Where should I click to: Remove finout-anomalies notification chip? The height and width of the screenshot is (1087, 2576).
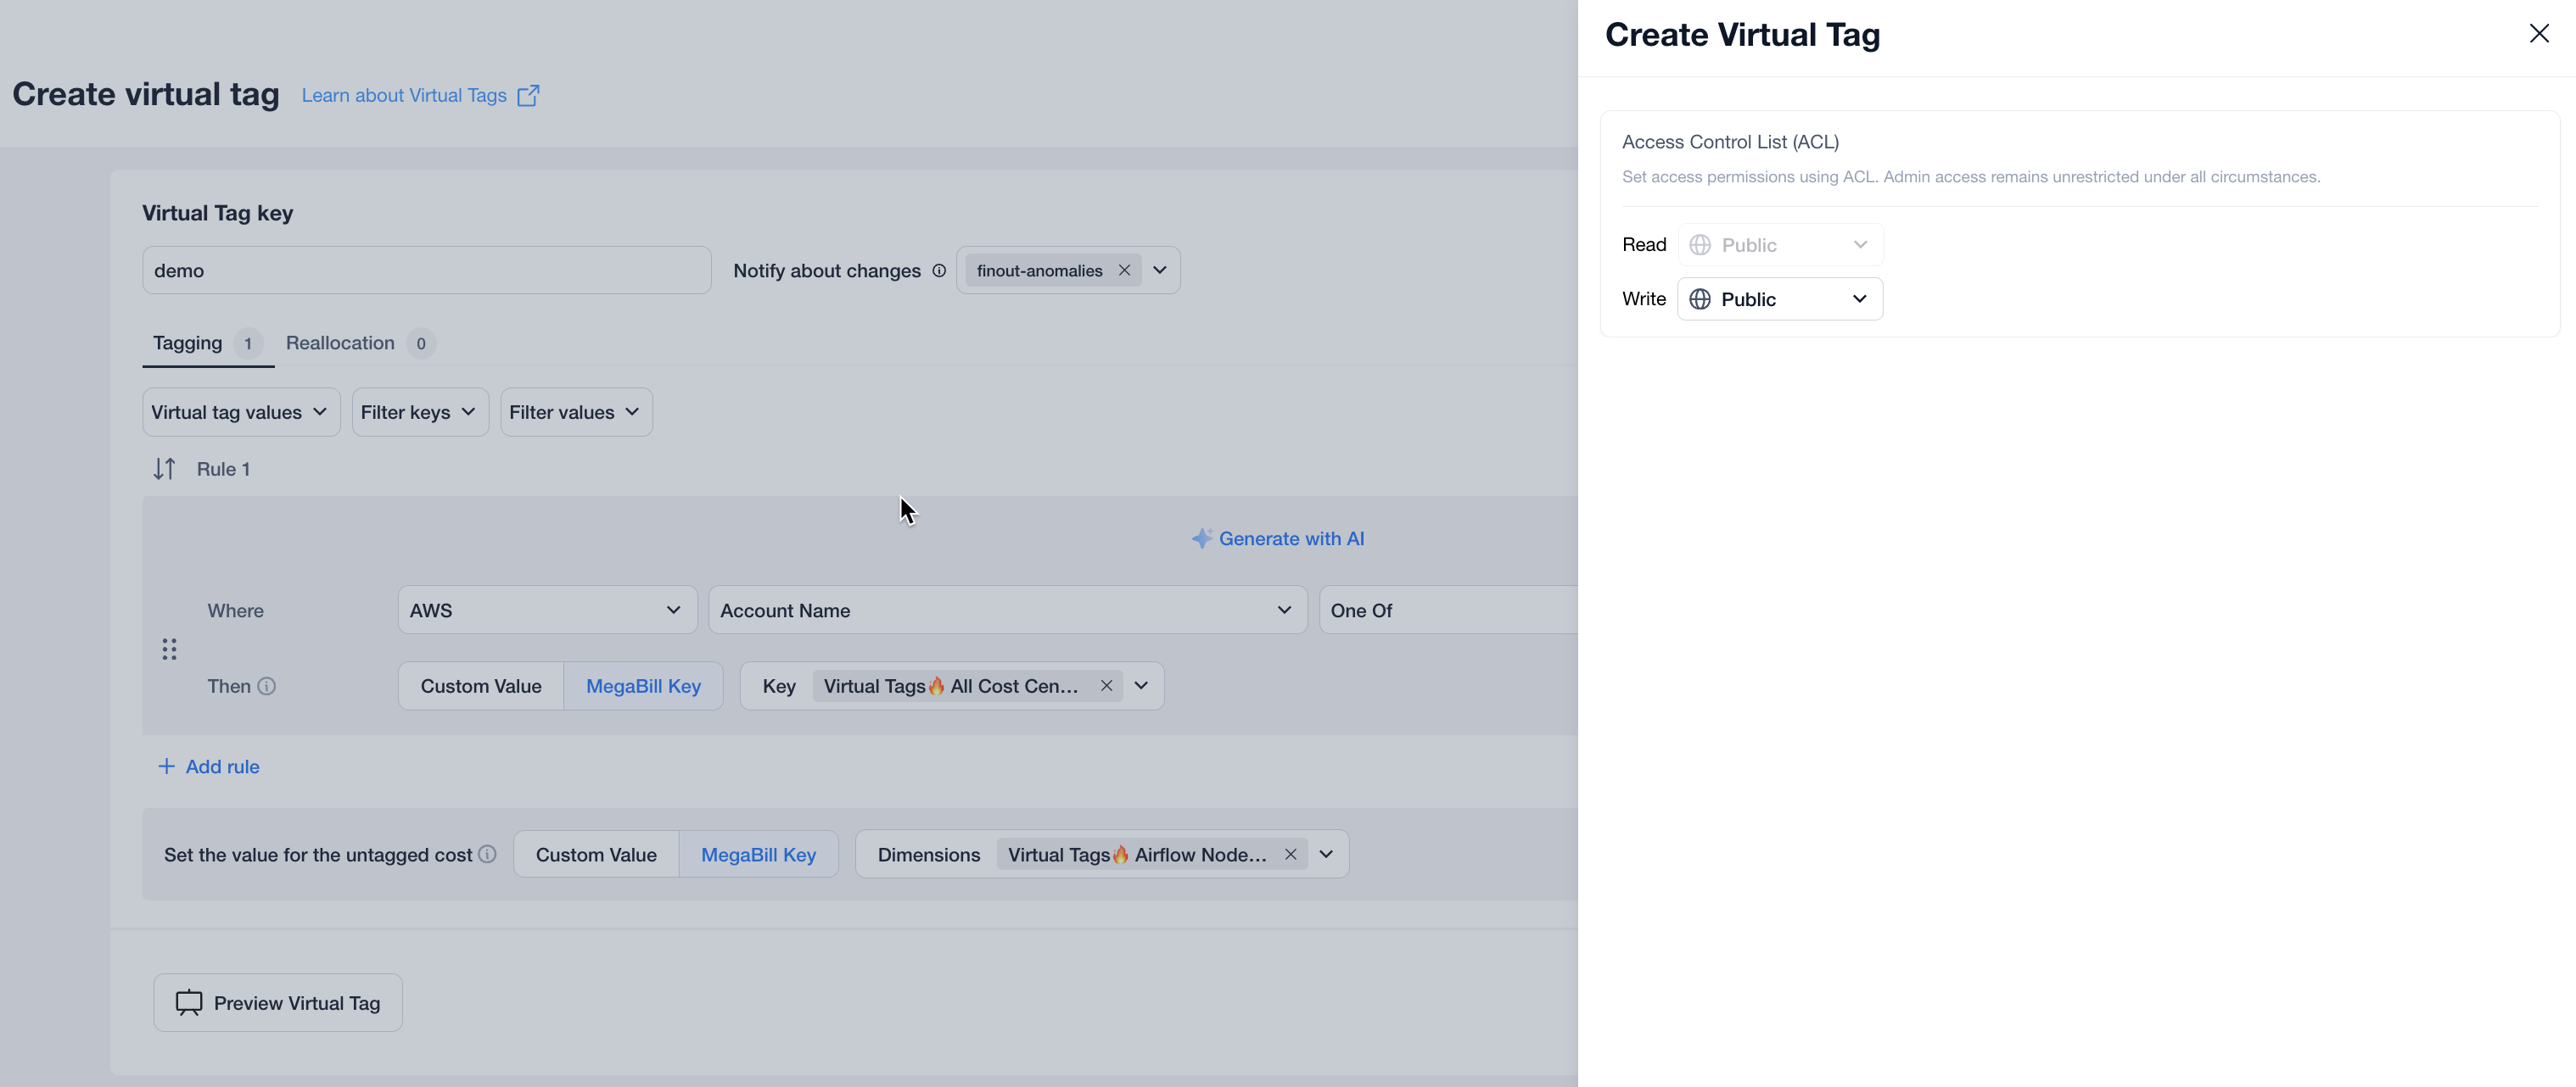pyautogui.click(x=1124, y=270)
